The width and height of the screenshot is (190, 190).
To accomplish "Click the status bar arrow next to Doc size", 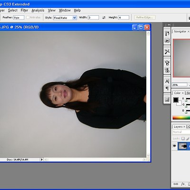I will click(x=42, y=160).
